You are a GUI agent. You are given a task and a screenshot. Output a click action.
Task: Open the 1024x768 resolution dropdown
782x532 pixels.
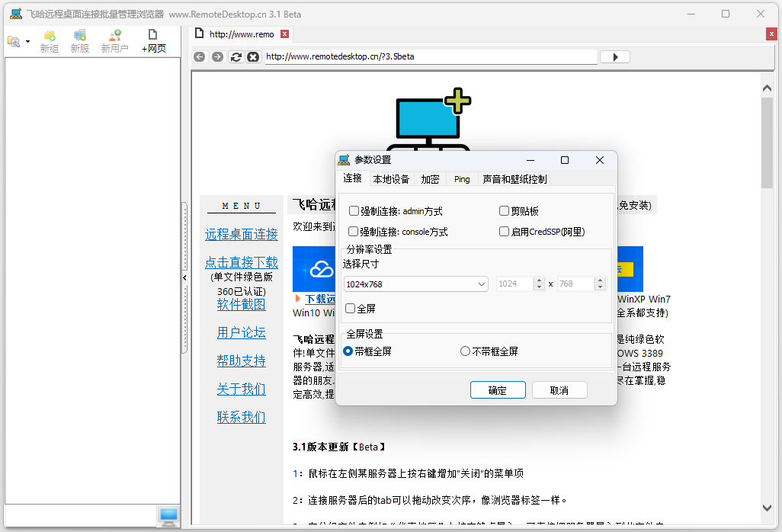pos(416,284)
